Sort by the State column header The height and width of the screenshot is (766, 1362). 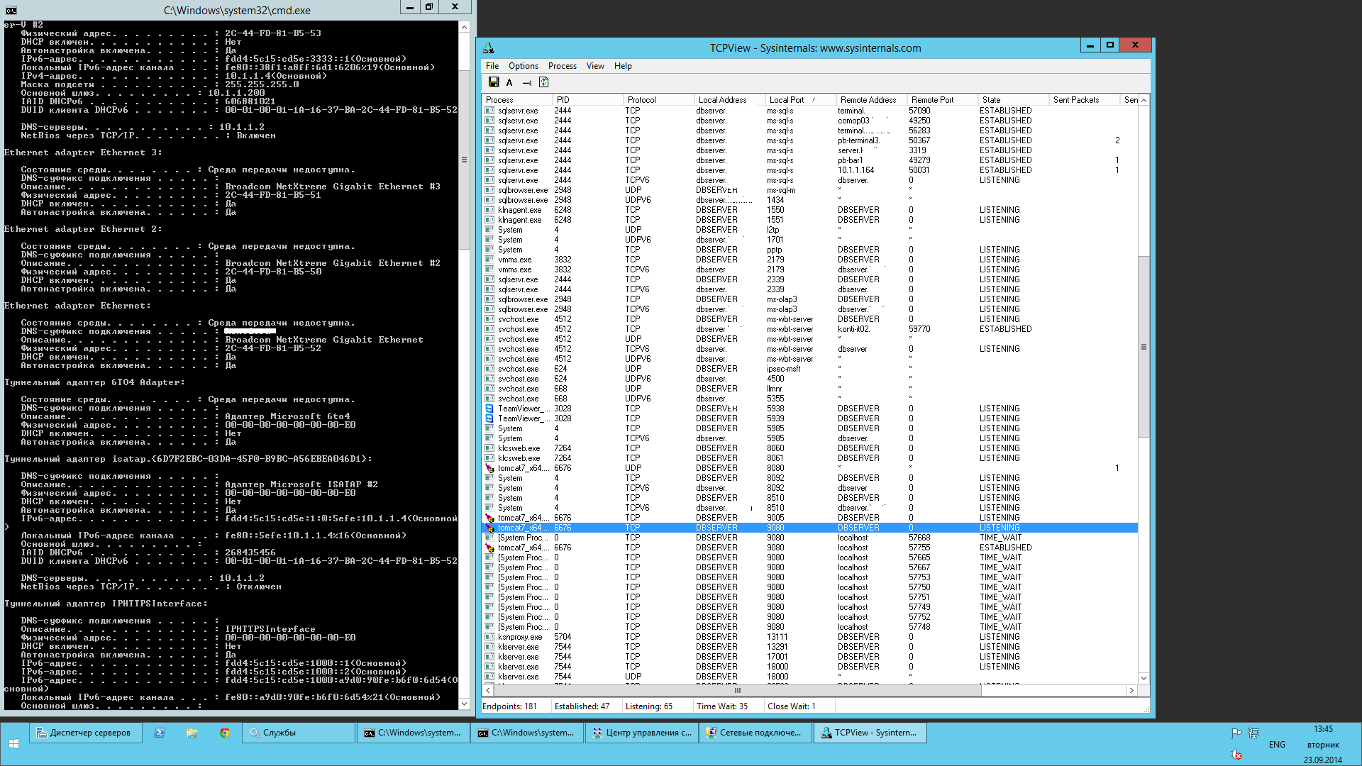(1013, 100)
